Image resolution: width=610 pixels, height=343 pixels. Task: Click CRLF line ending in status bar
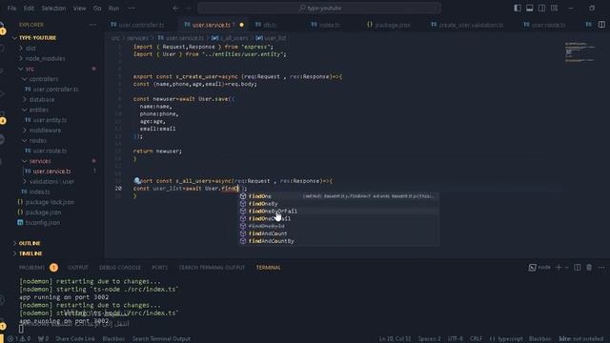pyautogui.click(x=477, y=339)
